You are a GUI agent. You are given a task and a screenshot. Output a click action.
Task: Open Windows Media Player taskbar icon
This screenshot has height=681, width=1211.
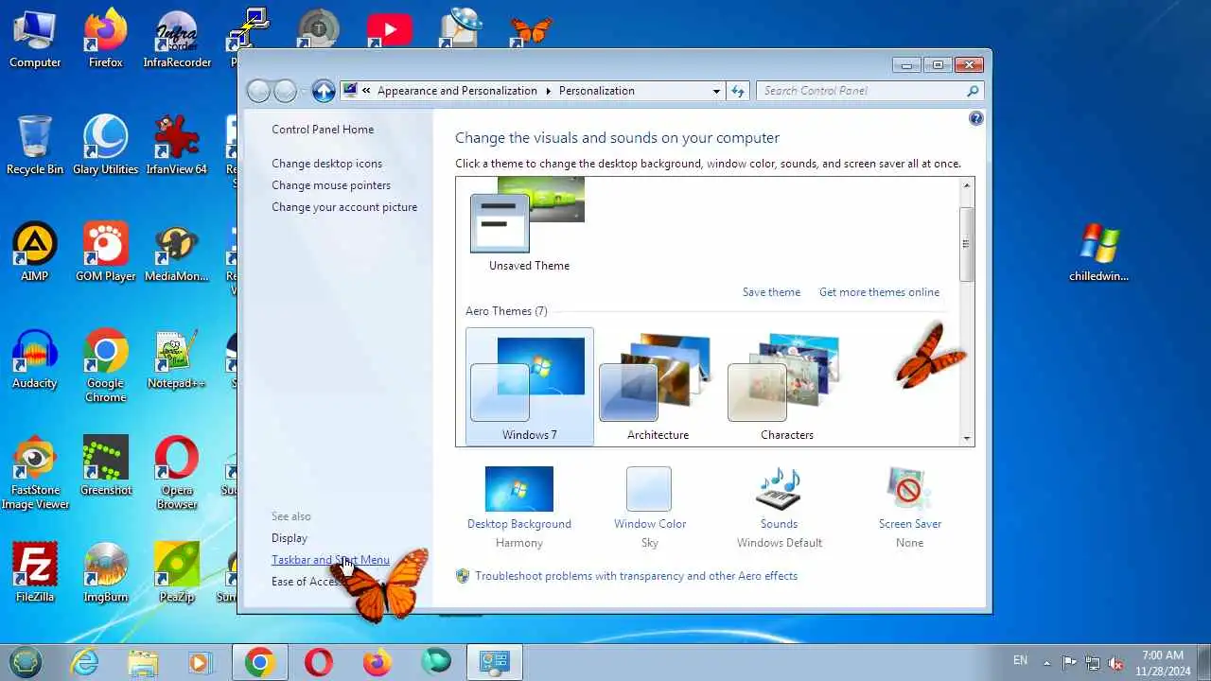200,662
